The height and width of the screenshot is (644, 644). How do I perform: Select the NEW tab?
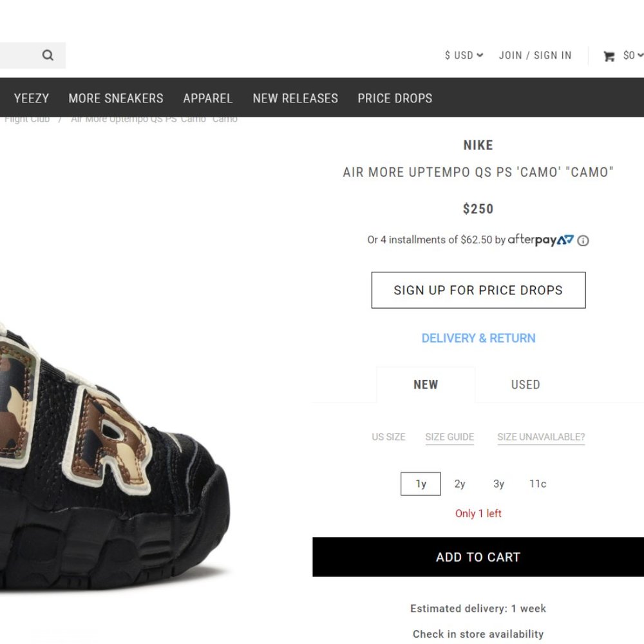point(426,384)
